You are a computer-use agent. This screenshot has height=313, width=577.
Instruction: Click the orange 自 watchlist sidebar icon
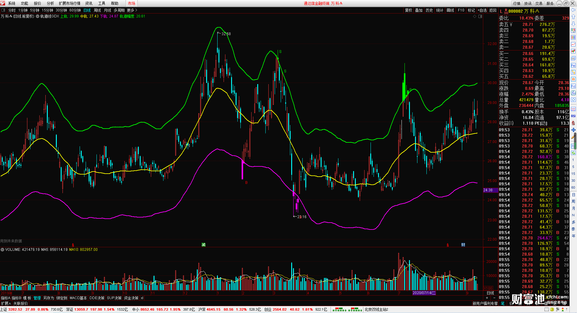click(x=573, y=79)
